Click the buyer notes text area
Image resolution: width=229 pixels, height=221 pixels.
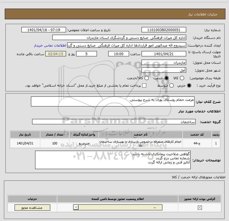(x=113, y=160)
